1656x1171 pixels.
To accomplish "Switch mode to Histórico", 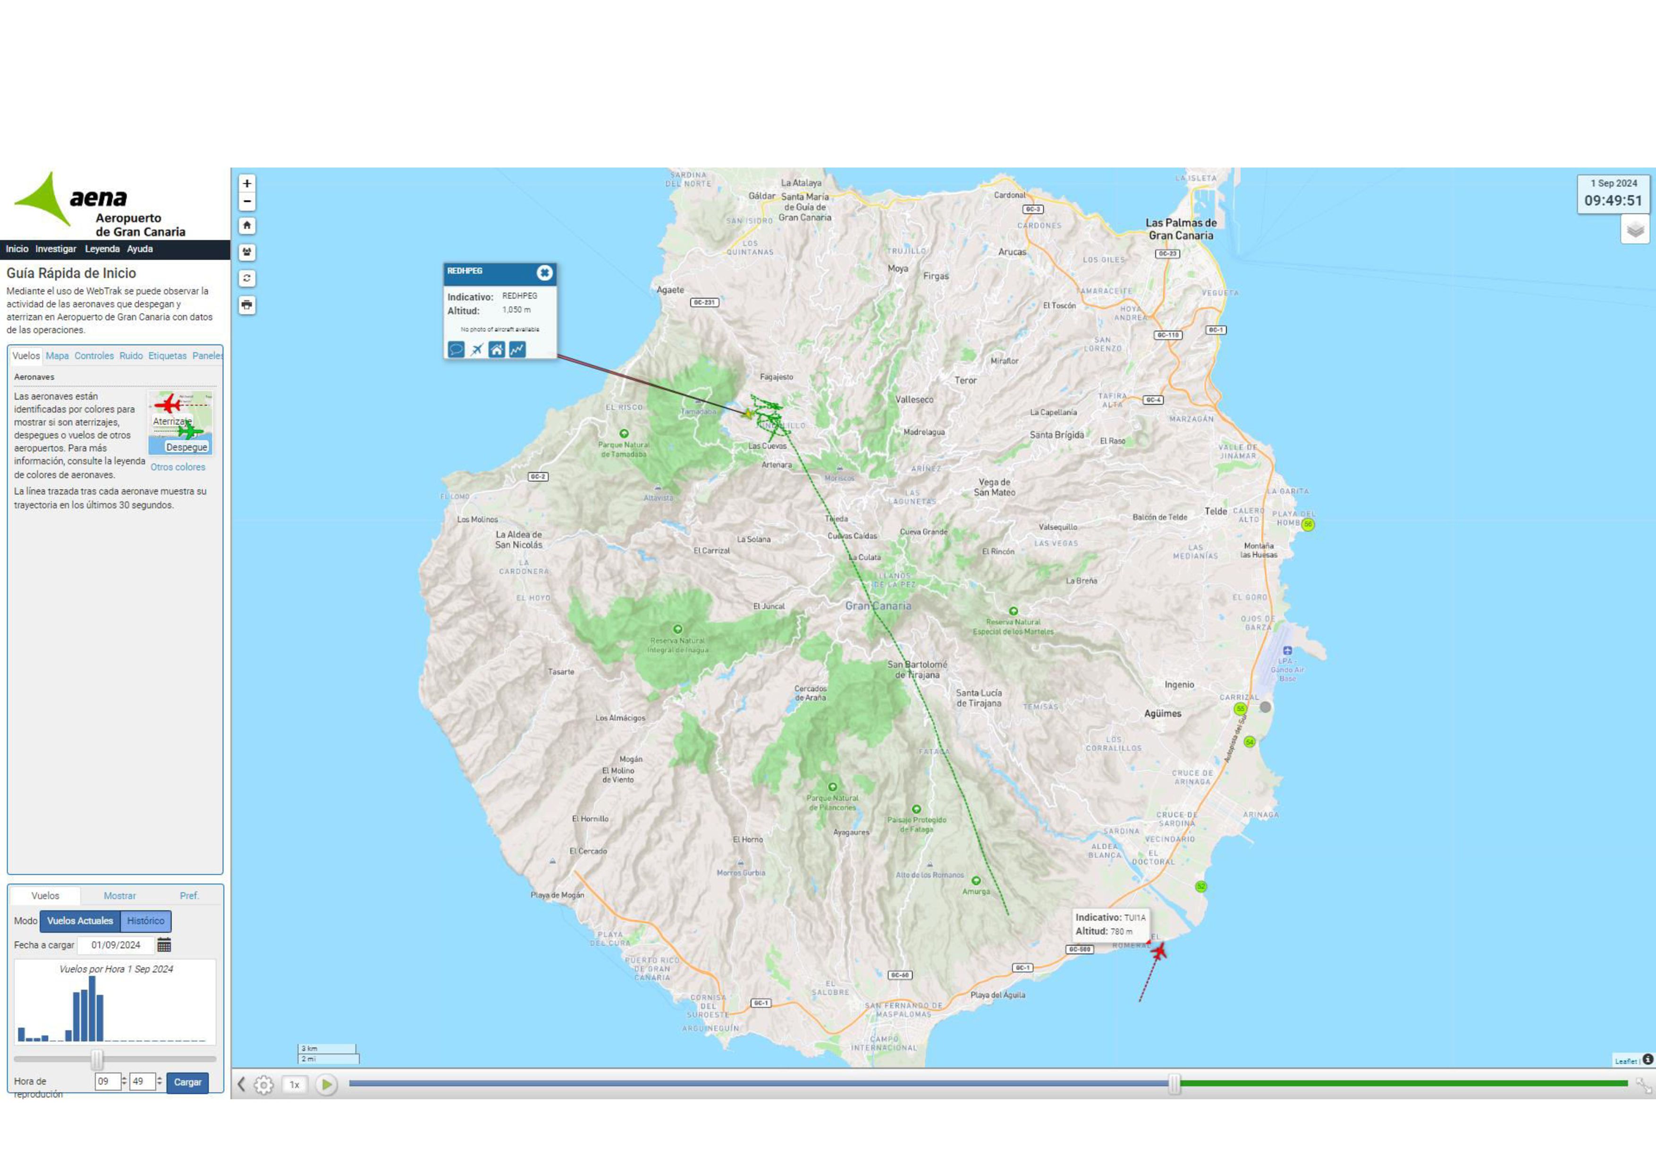I will tap(146, 921).
